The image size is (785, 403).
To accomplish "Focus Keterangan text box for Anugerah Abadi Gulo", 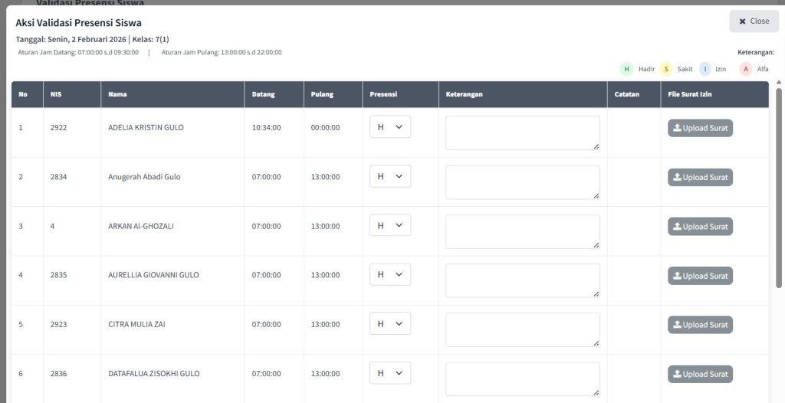I will click(522, 182).
